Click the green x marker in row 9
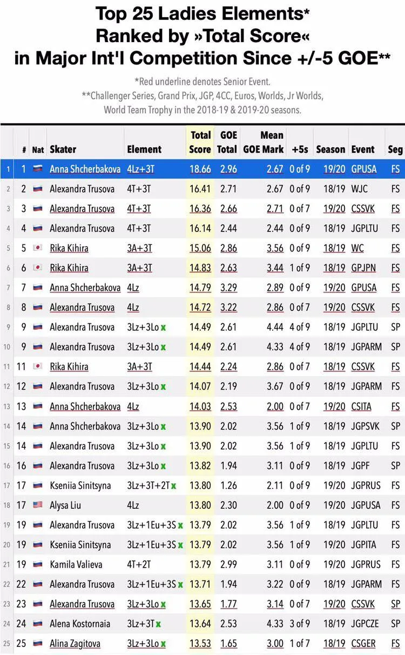 coord(163,327)
